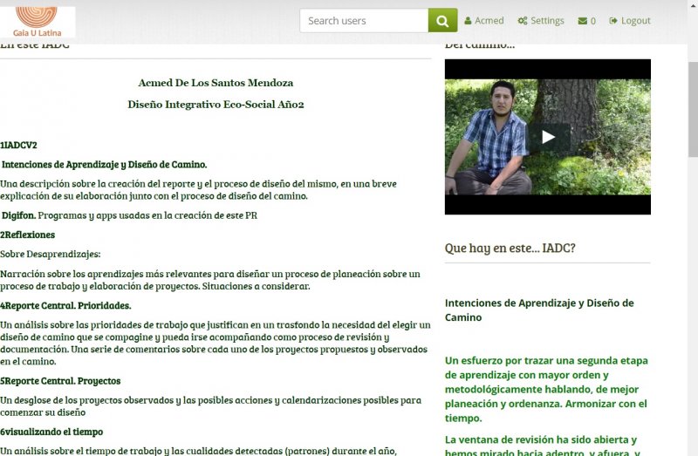Click the '1IADCV2' heading

pyautogui.click(x=18, y=145)
